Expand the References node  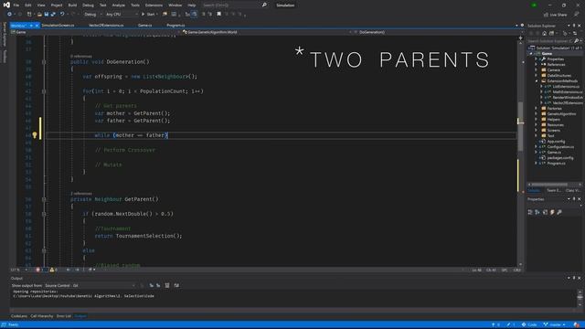tap(537, 65)
